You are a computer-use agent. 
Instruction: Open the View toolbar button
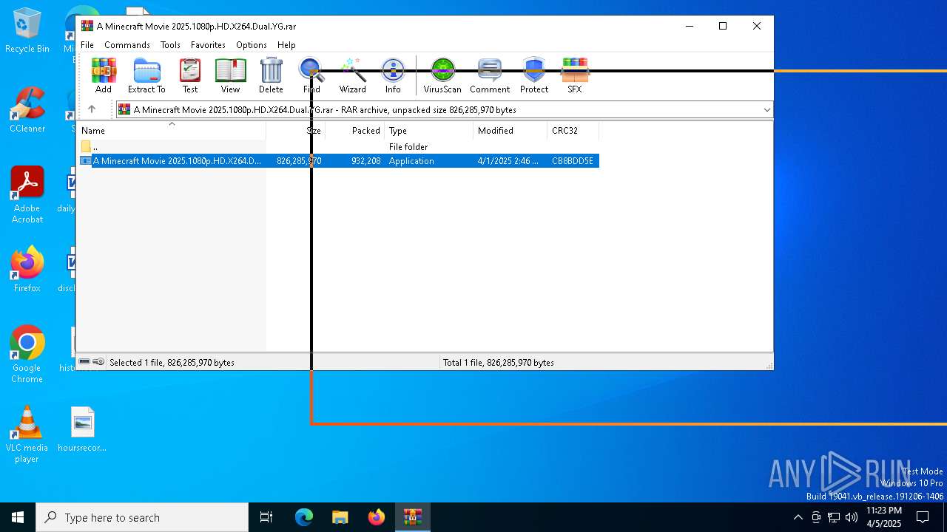click(x=230, y=75)
